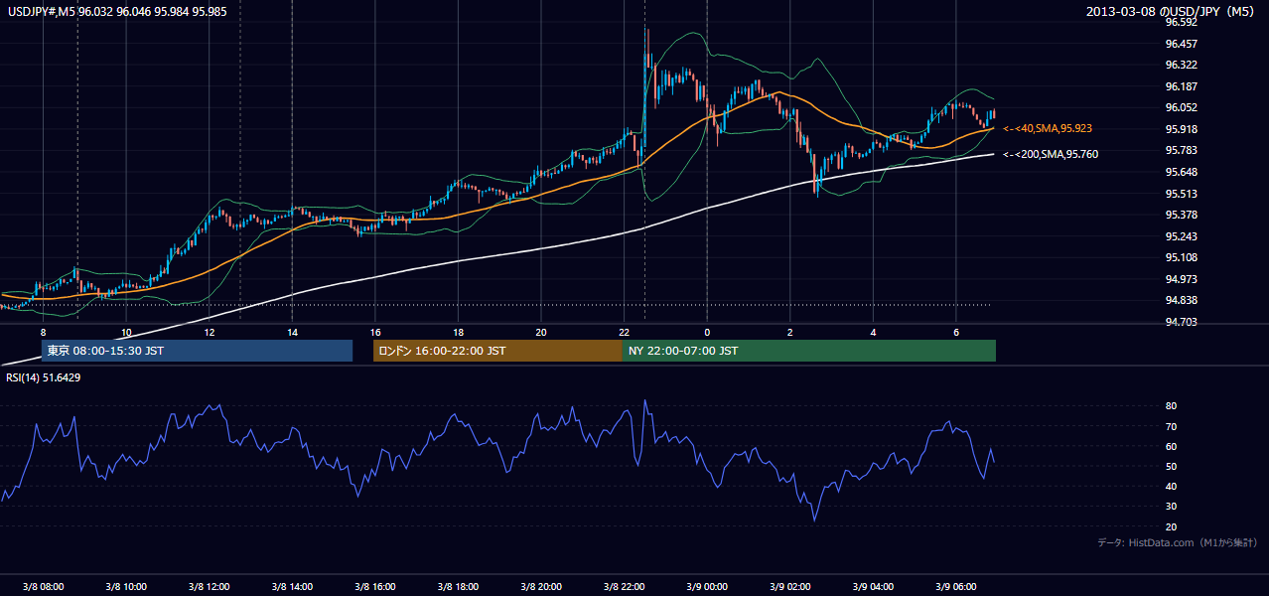
Task: Click the 3/8 18:00 time axis label
Action: pyautogui.click(x=458, y=586)
